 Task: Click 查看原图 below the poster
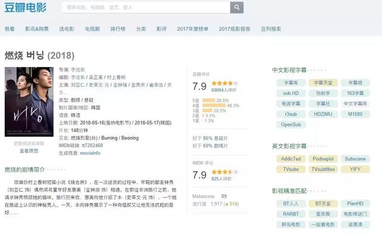[x=29, y=151]
